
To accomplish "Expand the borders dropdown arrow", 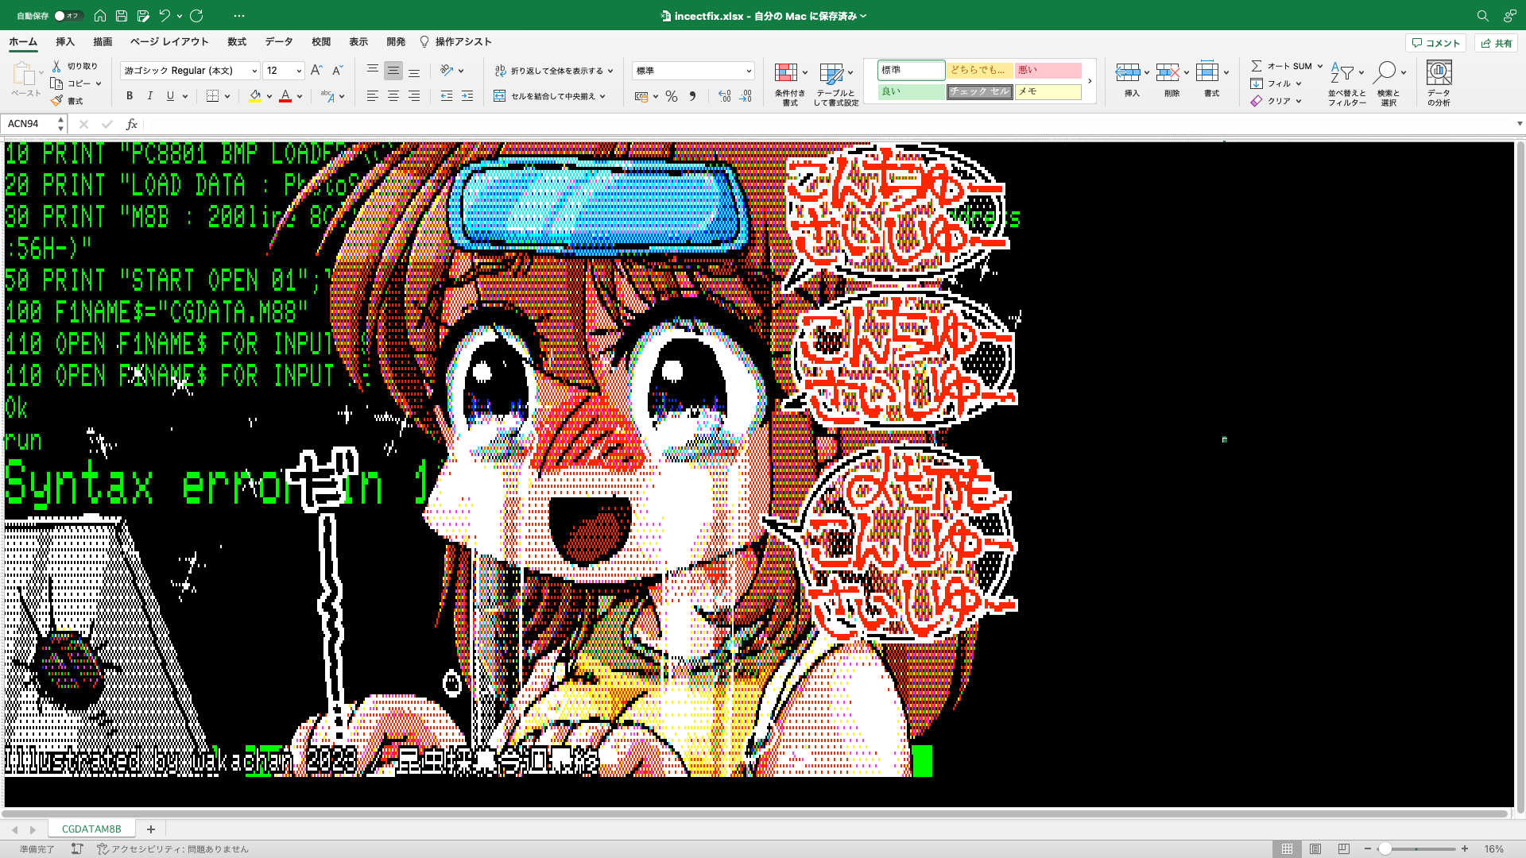I will click(x=227, y=96).
